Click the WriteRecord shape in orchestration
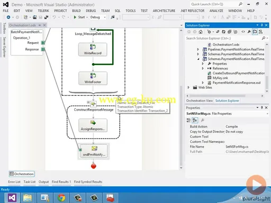 point(93,50)
